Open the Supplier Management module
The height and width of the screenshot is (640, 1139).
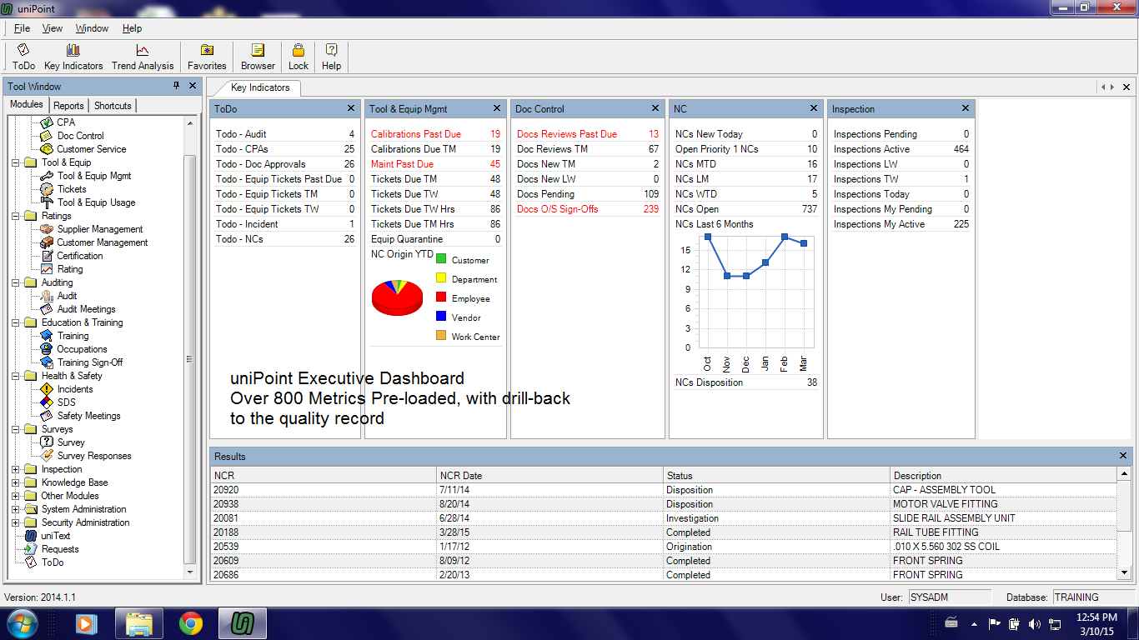pos(99,229)
